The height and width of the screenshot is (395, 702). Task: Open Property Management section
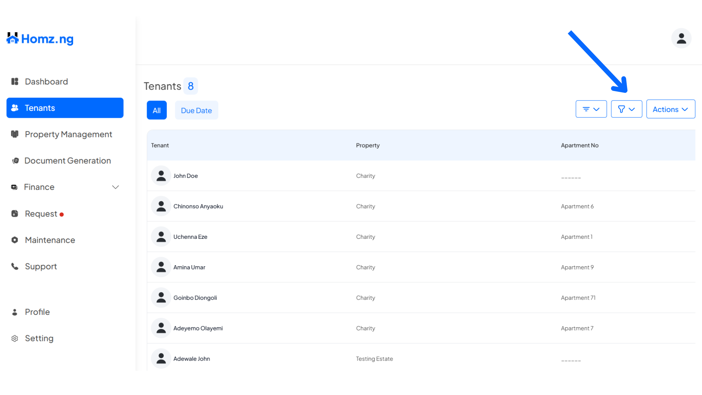tap(68, 134)
